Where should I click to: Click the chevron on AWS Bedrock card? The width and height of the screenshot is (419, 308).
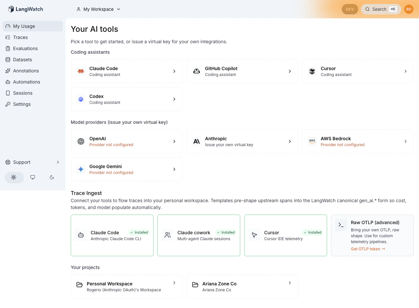(405, 141)
